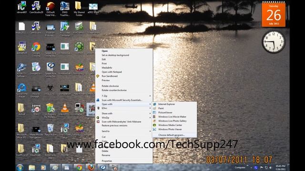The image size is (305, 171).
Task: Click Choose default program...
Action: click(174, 135)
